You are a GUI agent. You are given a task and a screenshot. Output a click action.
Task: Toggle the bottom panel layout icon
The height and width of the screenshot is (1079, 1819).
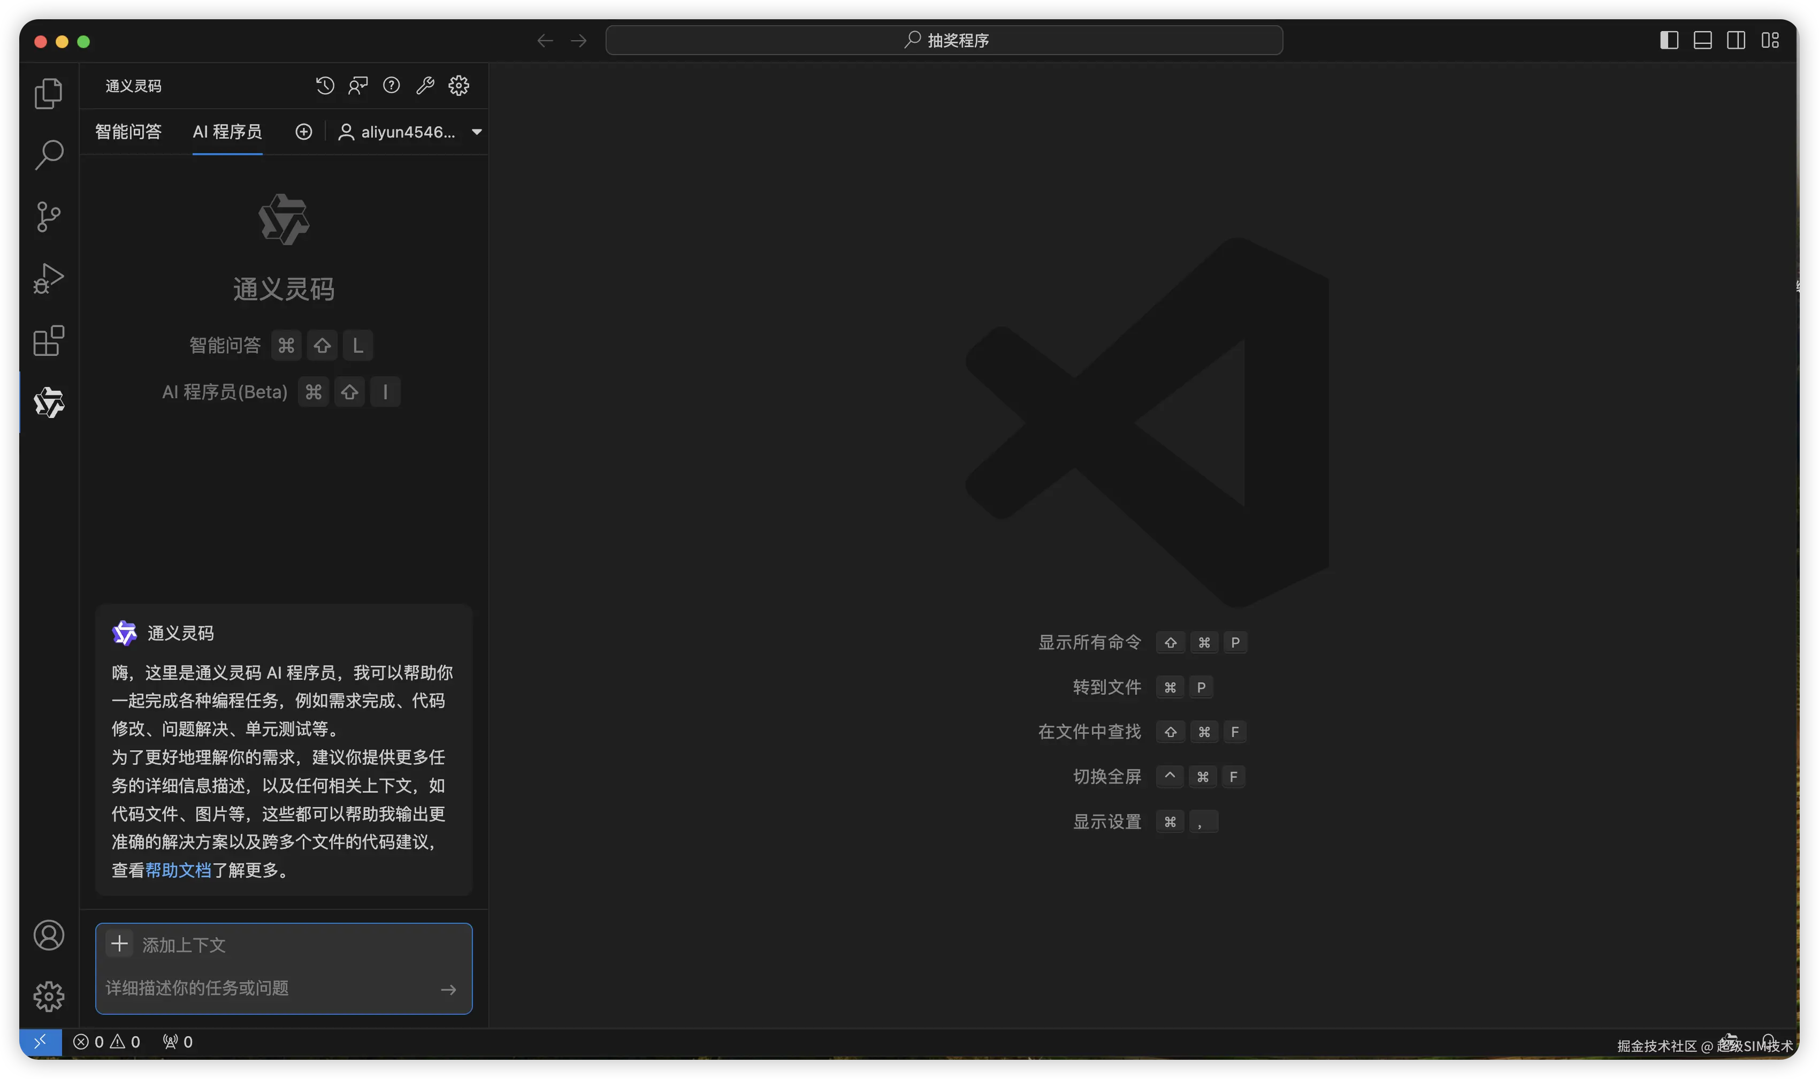pyautogui.click(x=1703, y=40)
